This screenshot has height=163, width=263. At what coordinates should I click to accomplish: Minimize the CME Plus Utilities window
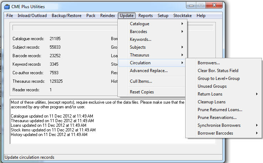(191, 5)
